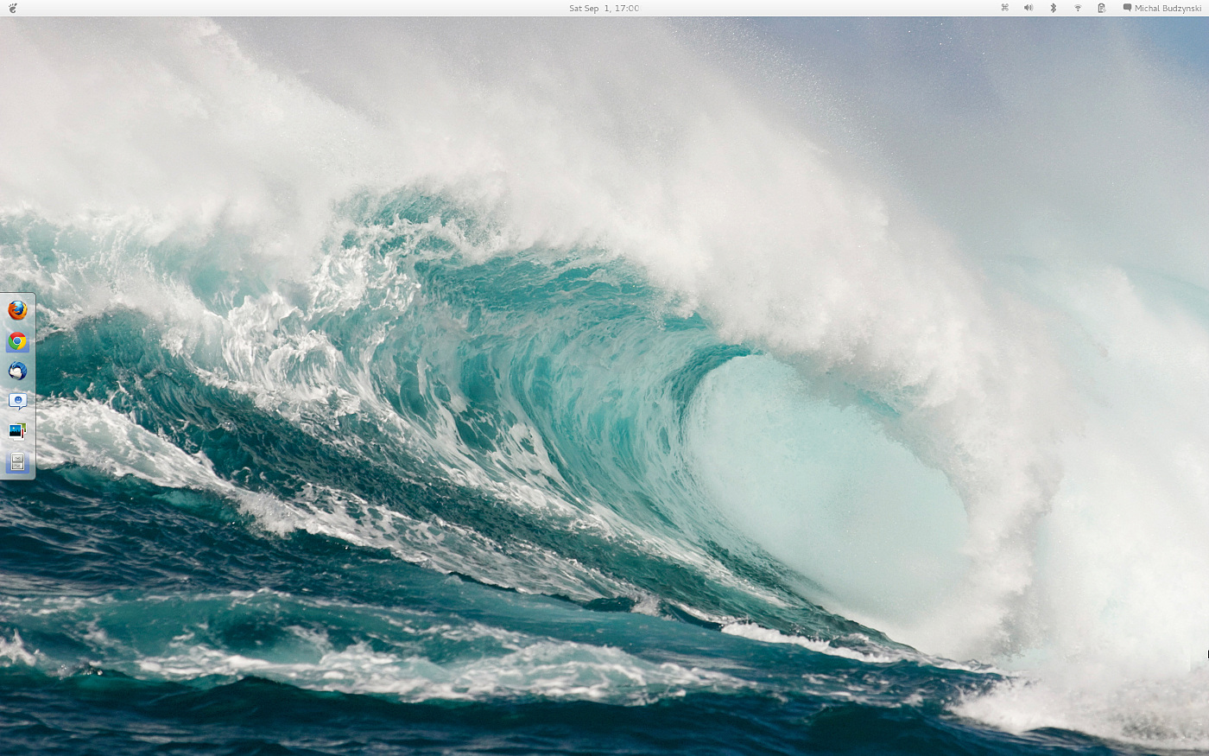This screenshot has width=1209, height=756.
Task: Open the GNOME foot Activities icon
Action: click(12, 8)
